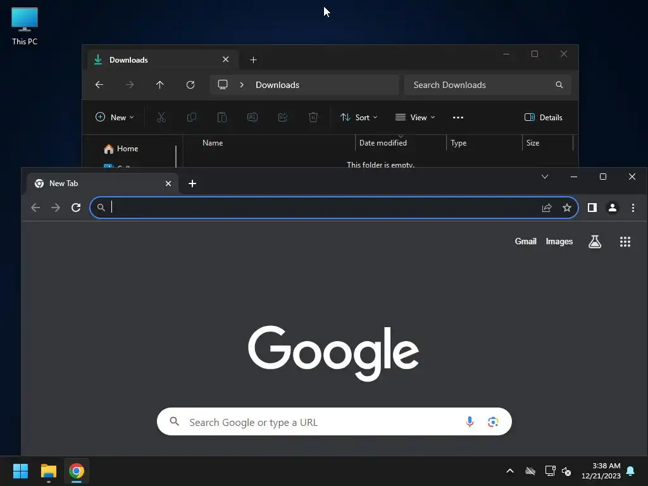Open See more ellipsis in Explorer toolbar
This screenshot has width=648, height=486.
pos(458,117)
